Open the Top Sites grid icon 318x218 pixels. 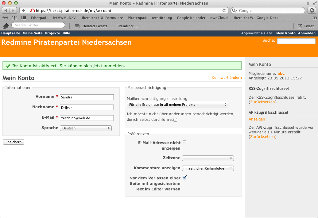(x=24, y=18)
